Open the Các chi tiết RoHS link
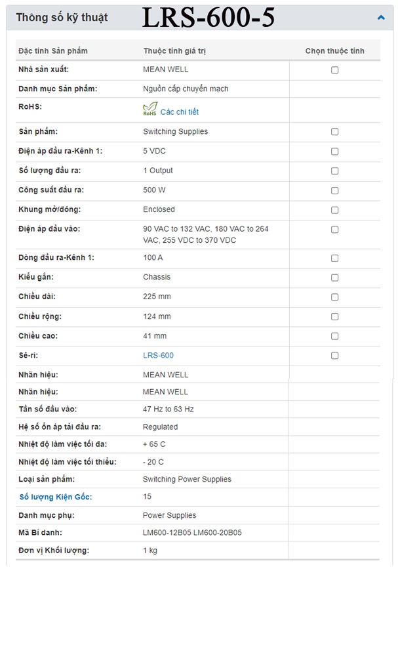Screen dimensions: 398x672 point(179,112)
